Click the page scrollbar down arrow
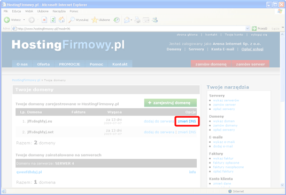 282,185
